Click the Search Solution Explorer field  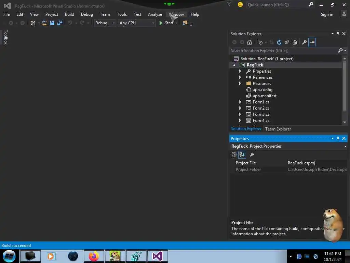pos(283,51)
